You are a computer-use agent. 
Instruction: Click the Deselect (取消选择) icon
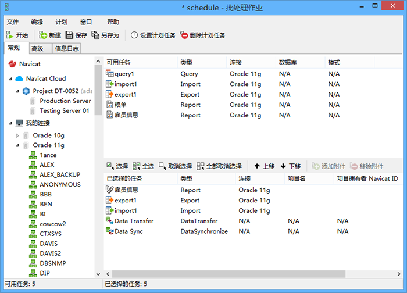pos(162,166)
